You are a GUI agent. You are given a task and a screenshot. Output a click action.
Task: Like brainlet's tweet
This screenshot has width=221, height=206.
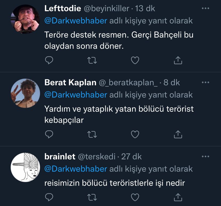pos(135,197)
